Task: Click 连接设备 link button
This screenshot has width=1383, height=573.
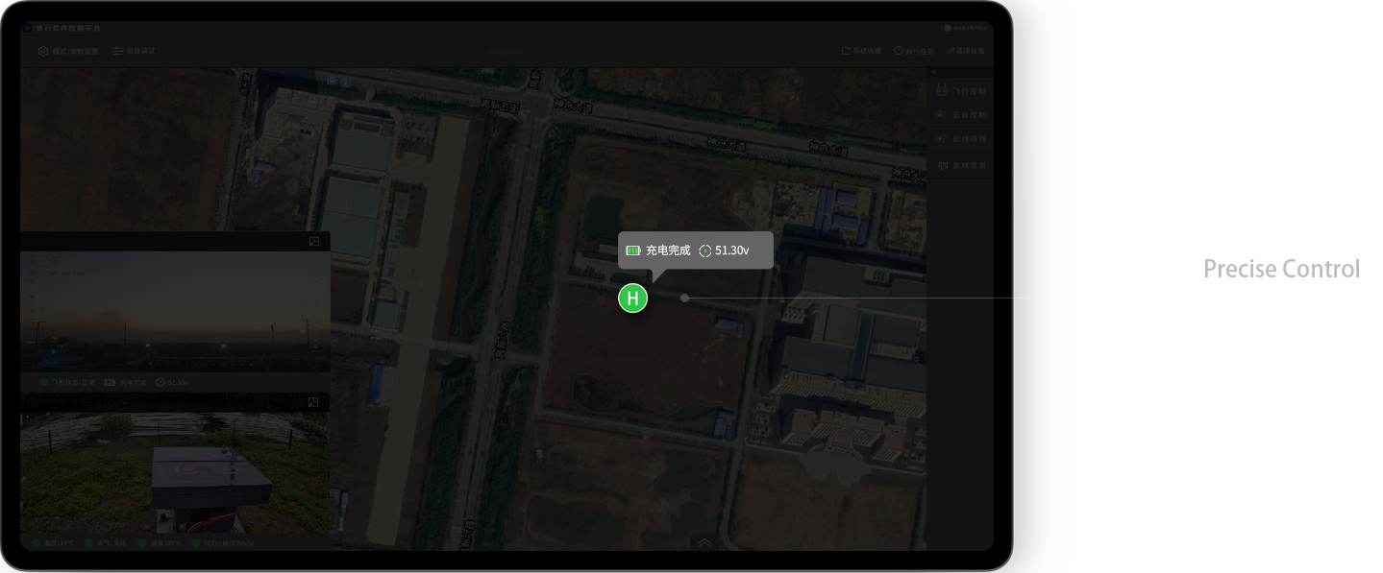Action: coord(966,51)
